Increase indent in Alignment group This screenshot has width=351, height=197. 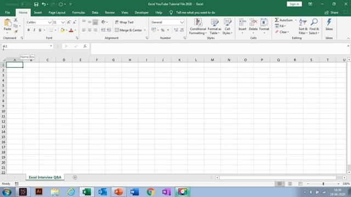pyautogui.click(x=109, y=30)
